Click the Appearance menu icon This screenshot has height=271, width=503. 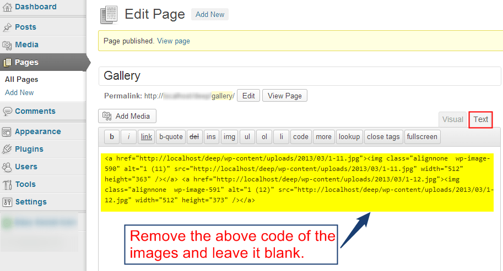pos(7,132)
